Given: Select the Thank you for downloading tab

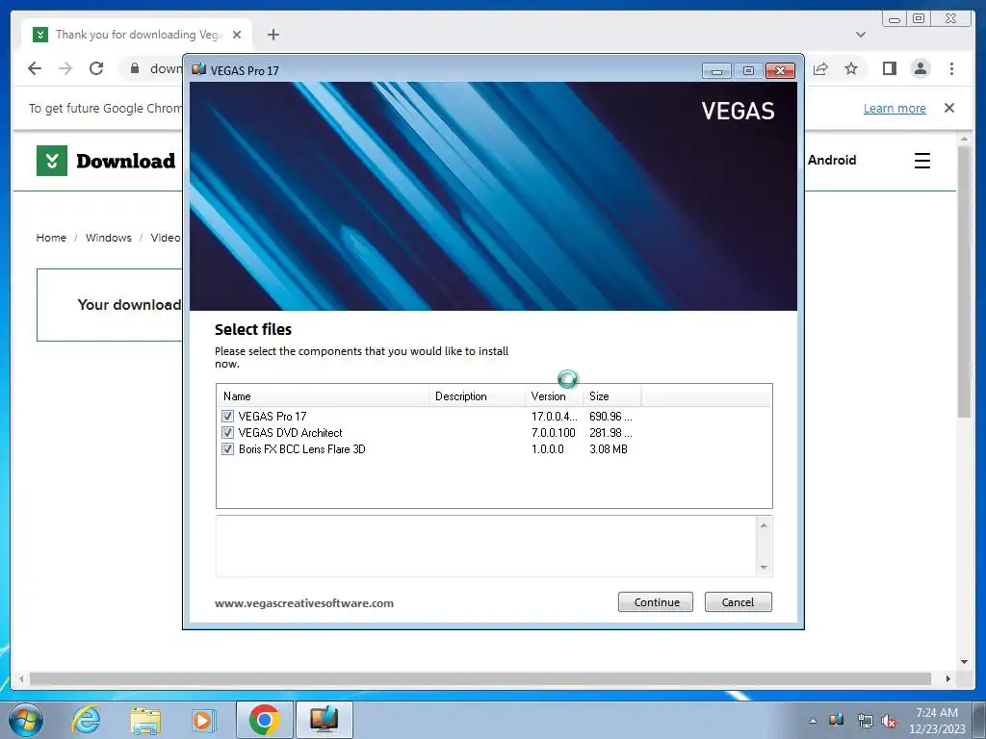Looking at the screenshot, I should 137,35.
